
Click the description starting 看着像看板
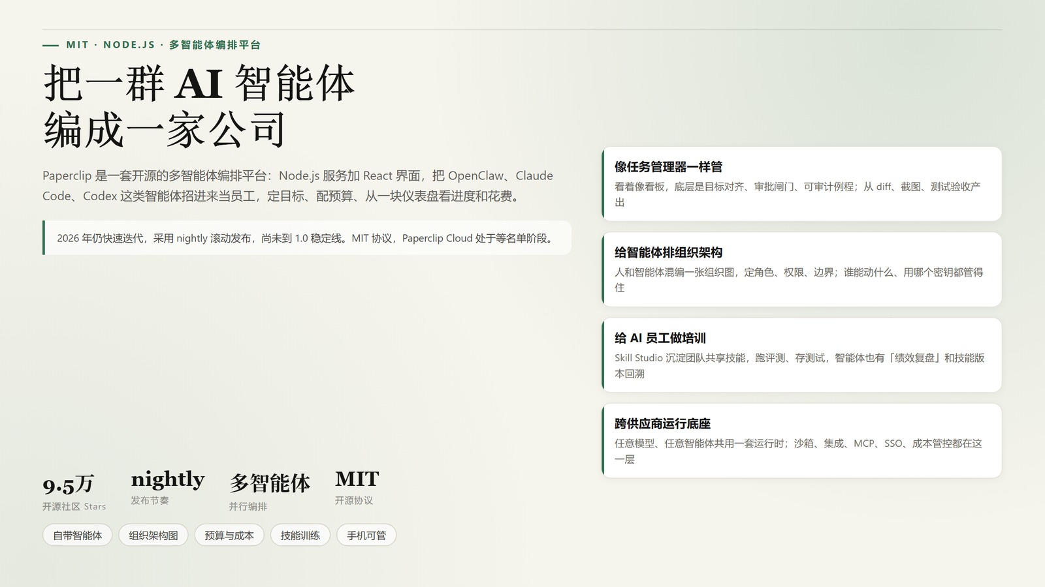(x=797, y=194)
